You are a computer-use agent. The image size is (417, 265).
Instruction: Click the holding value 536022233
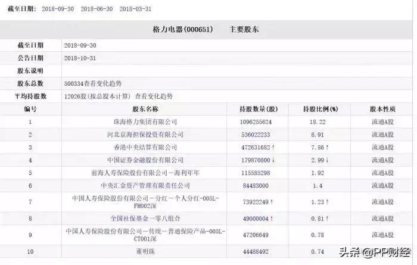256,135
